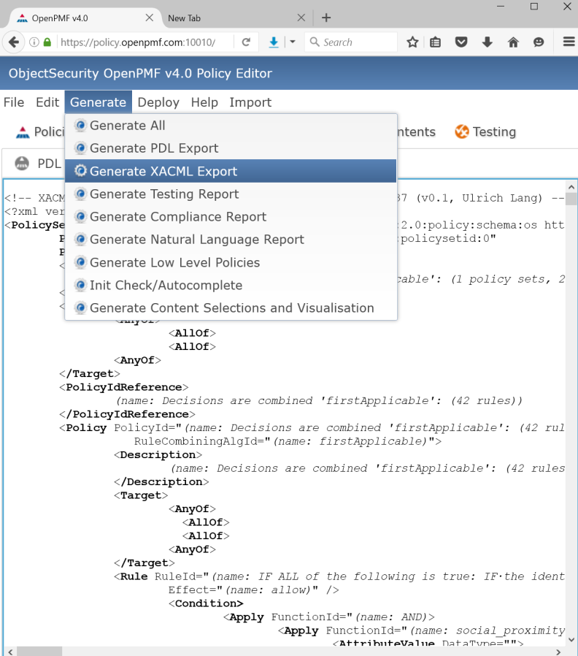Open a new tab with the plus button

(x=326, y=18)
